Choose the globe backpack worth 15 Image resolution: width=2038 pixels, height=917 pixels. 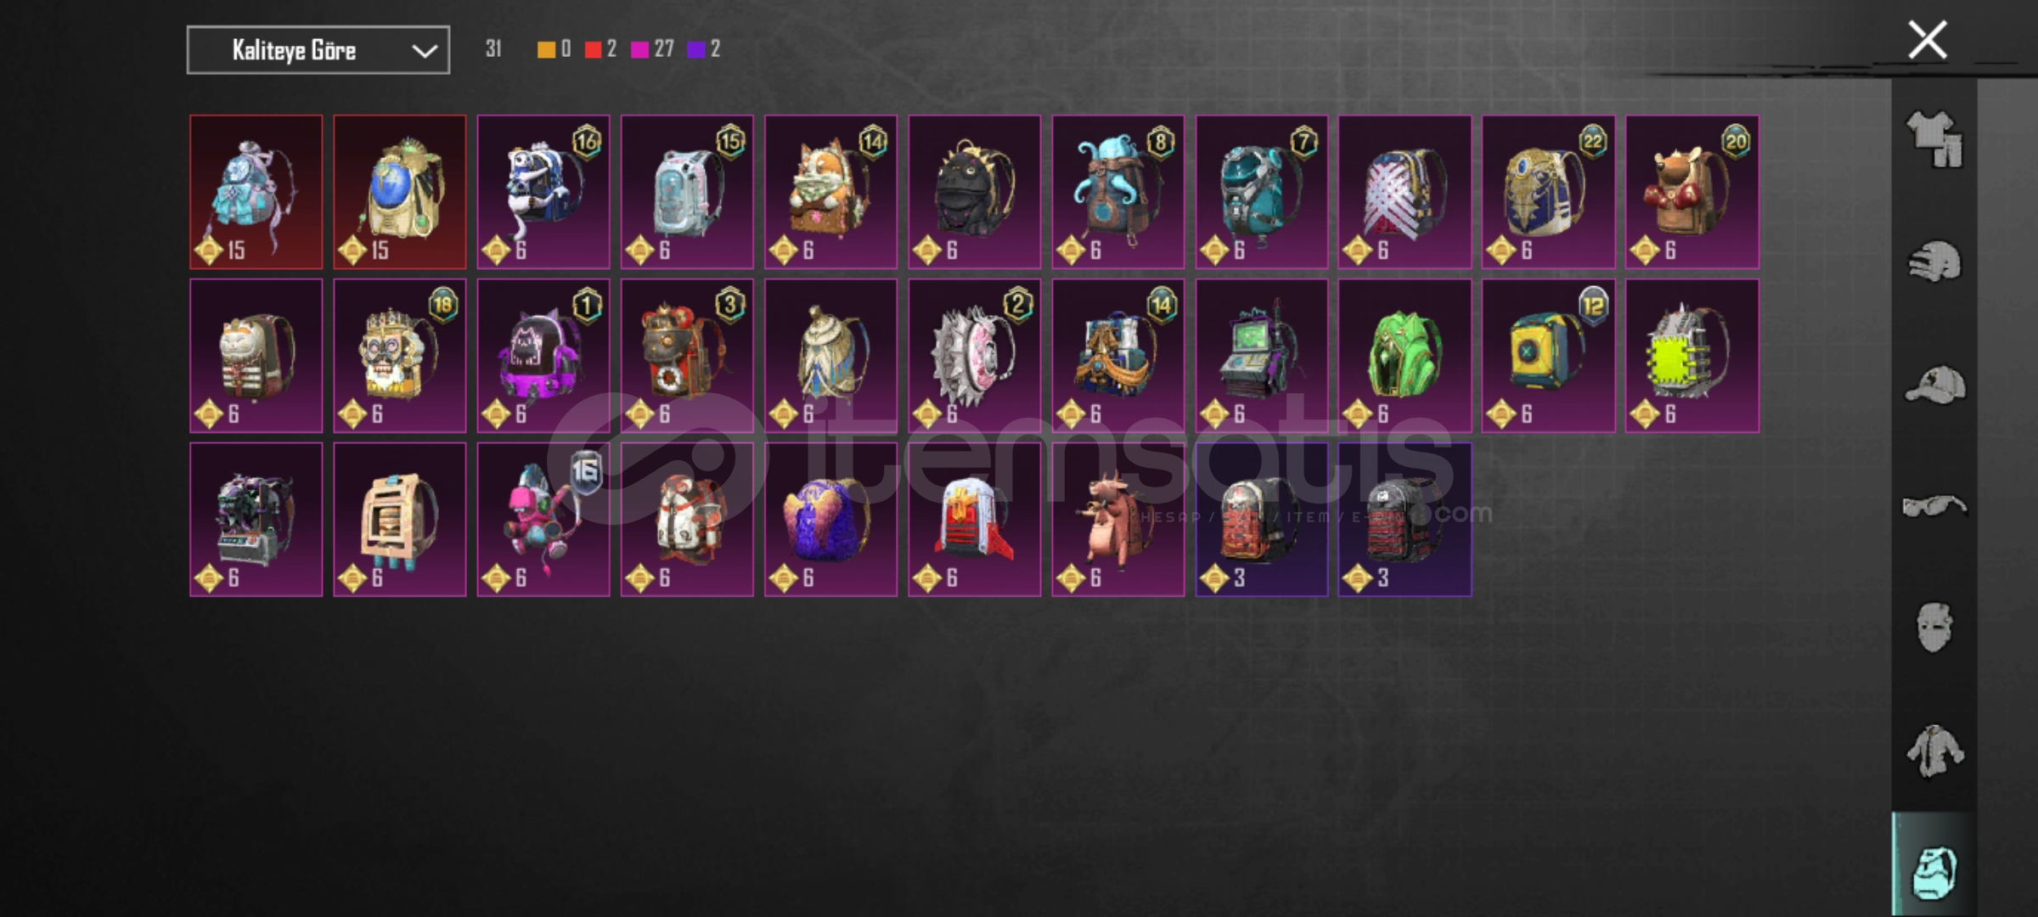click(x=400, y=192)
